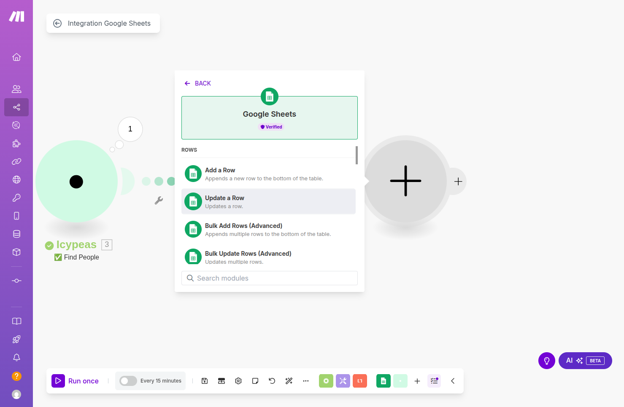The width and height of the screenshot is (624, 407).
Task: Click the module list scrollbar
Action: [x=357, y=155]
